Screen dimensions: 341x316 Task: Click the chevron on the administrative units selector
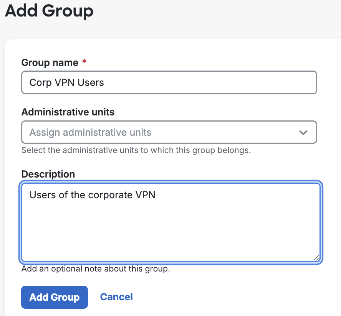click(303, 132)
